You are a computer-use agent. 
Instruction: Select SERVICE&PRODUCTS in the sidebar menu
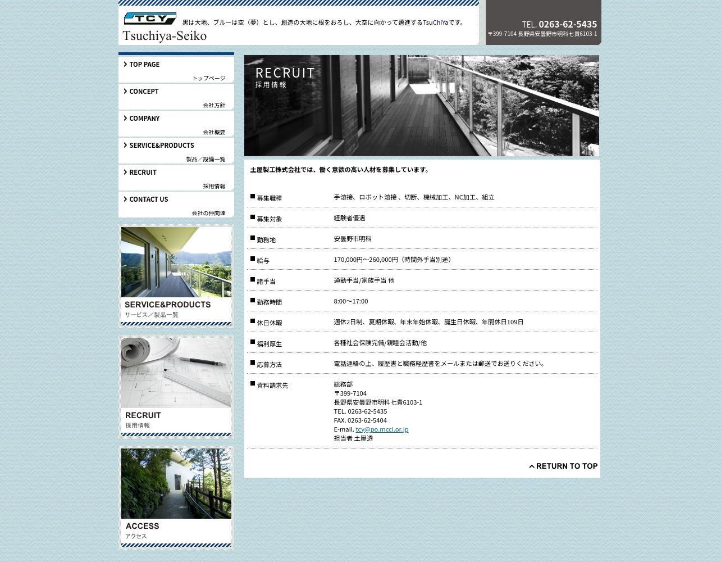point(176,151)
